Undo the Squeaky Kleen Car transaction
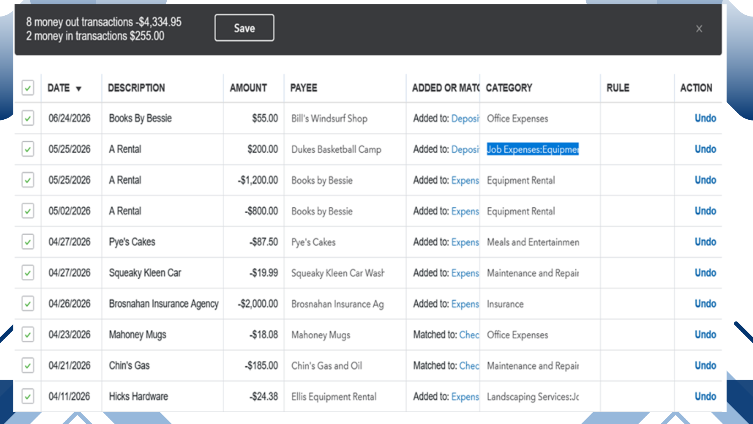Image resolution: width=753 pixels, height=424 pixels. click(x=705, y=273)
